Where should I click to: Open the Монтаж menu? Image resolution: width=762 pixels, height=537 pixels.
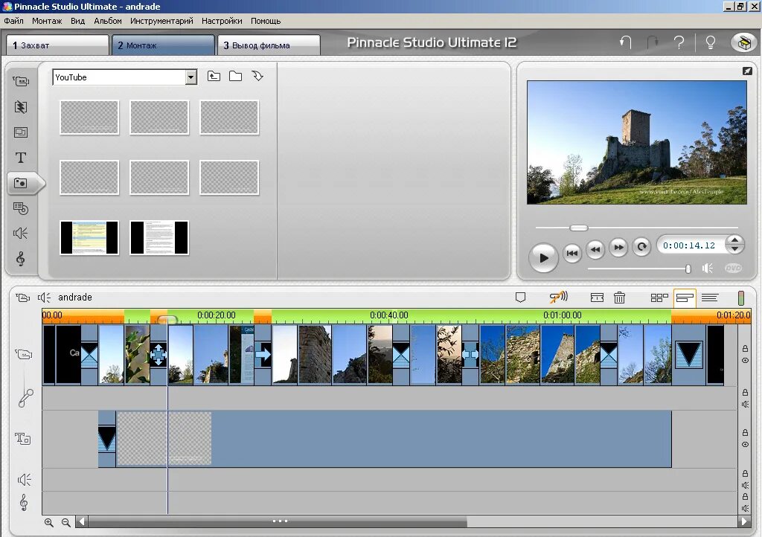[47, 21]
